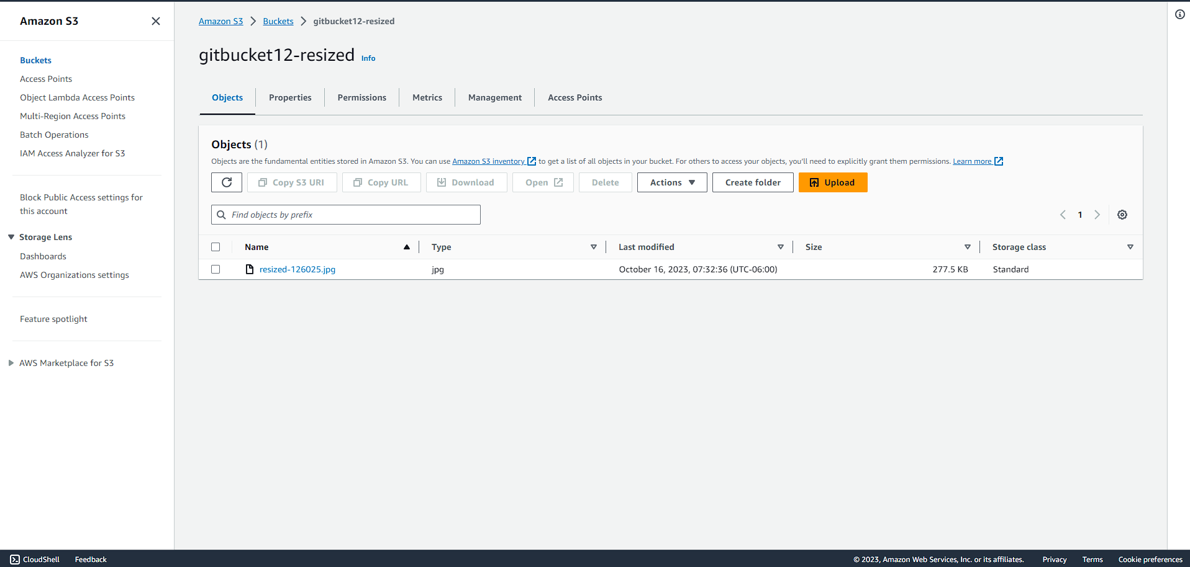
Task: Sort by the Size column arrow
Action: [968, 247]
